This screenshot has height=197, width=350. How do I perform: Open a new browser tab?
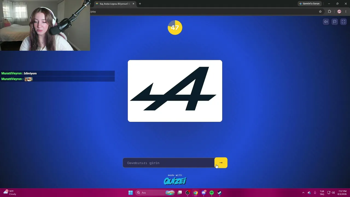pyautogui.click(x=140, y=4)
